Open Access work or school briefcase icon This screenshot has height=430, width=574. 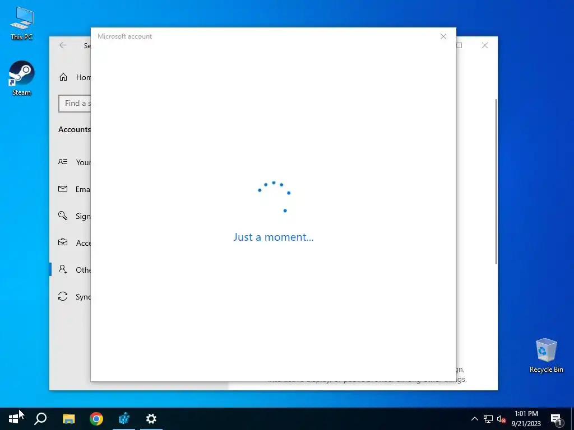point(63,242)
